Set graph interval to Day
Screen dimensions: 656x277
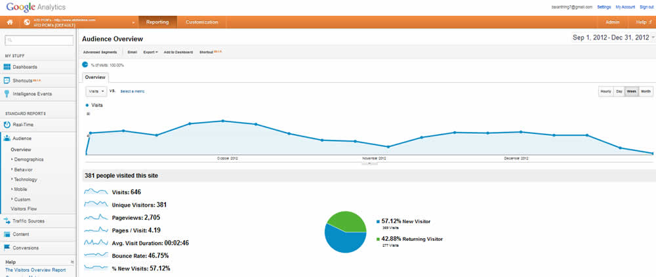619,91
